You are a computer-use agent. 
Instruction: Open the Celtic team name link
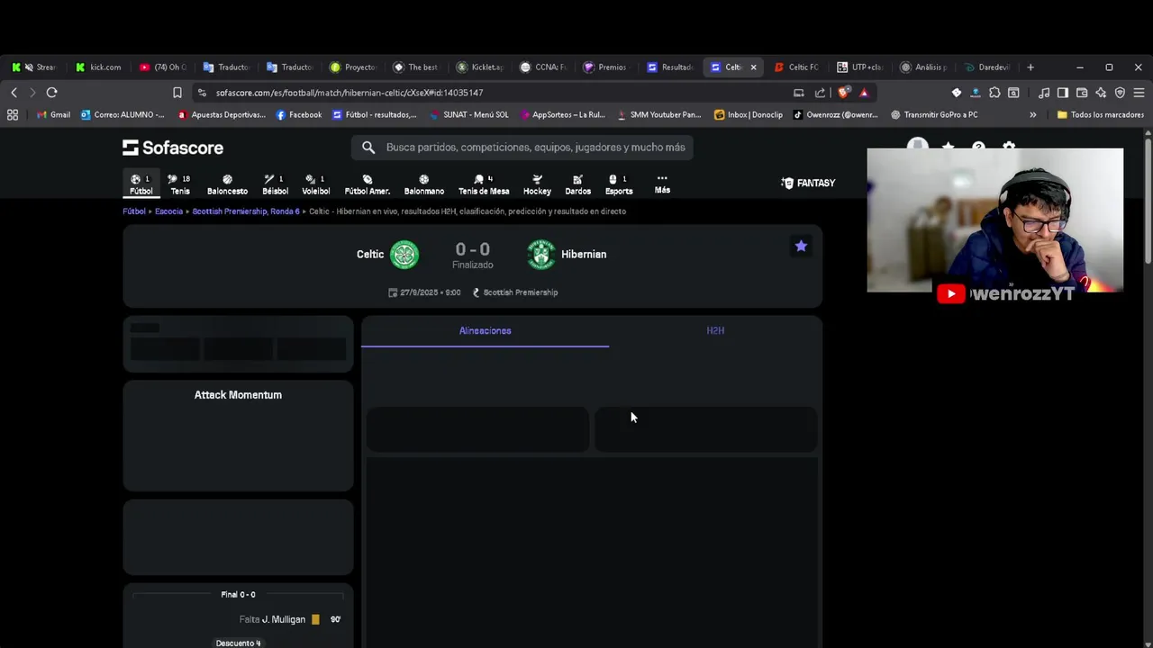pos(370,255)
